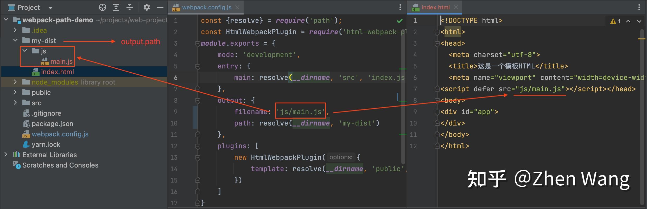The height and width of the screenshot is (209, 647).
Task: Select main.js in the project tree
Action: [x=61, y=61]
